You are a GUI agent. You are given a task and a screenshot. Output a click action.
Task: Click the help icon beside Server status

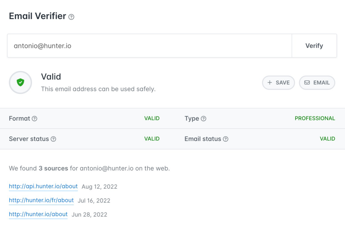[x=54, y=139]
